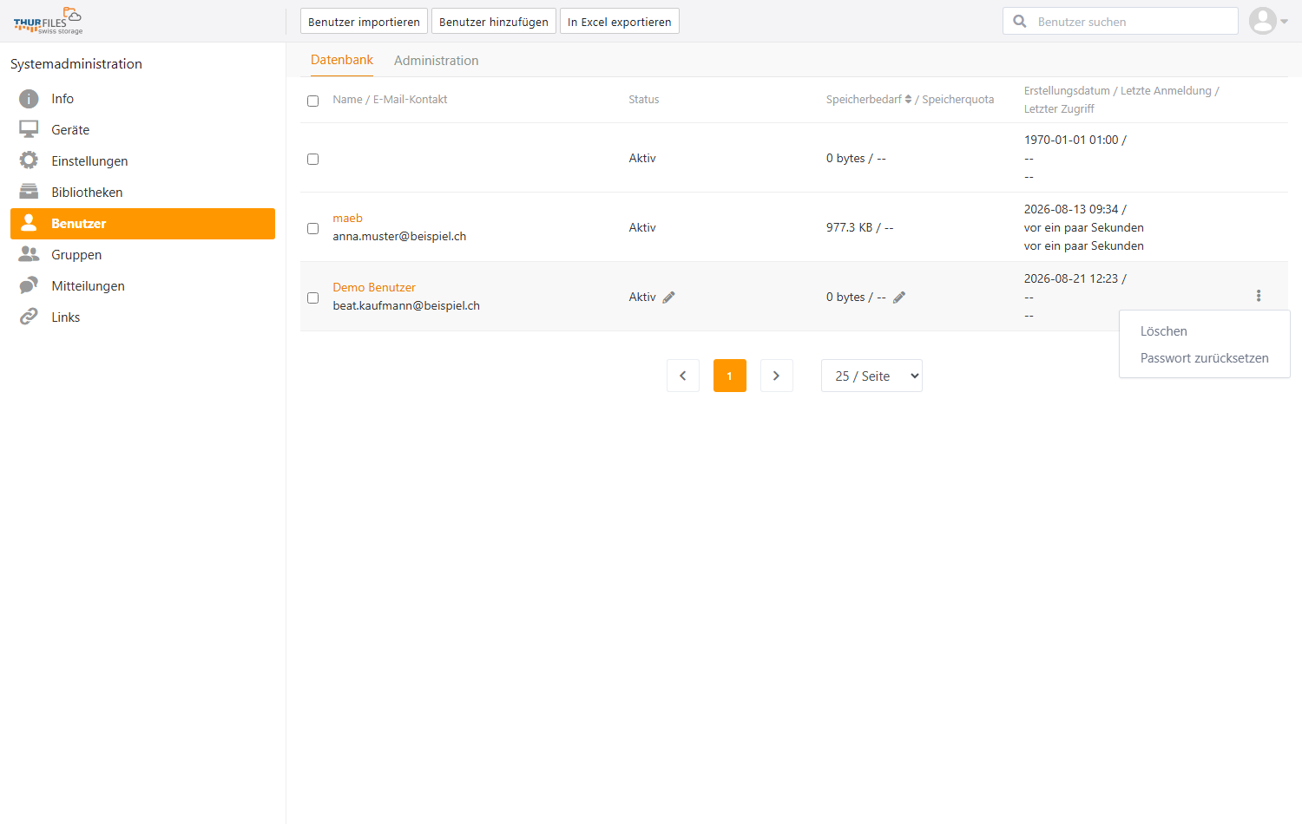Click page 1 pagination button
The width and height of the screenshot is (1302, 824).
(x=730, y=376)
